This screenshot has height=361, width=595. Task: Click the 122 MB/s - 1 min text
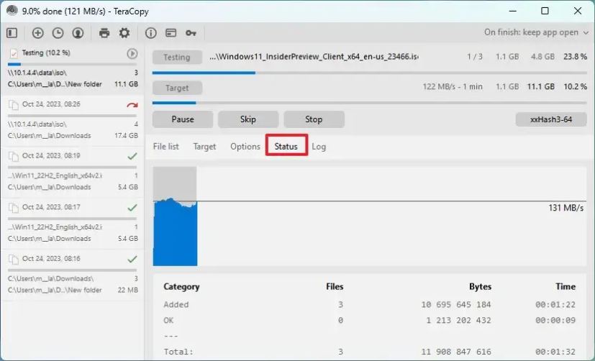click(453, 87)
